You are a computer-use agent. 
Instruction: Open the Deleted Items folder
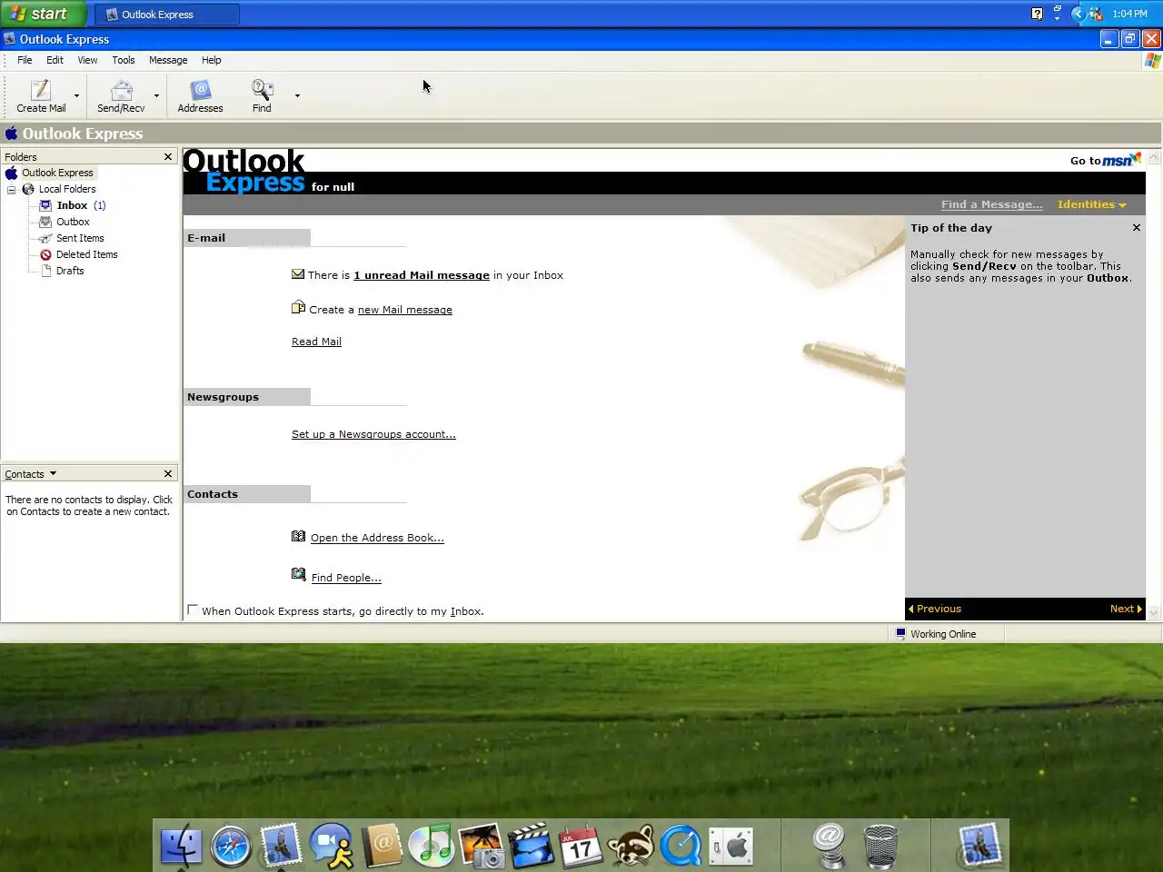pyautogui.click(x=86, y=254)
